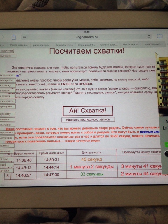The height and width of the screenshot is (224, 168).
Task: Click the 'не спит?' sidebar button
Action: point(7,75)
